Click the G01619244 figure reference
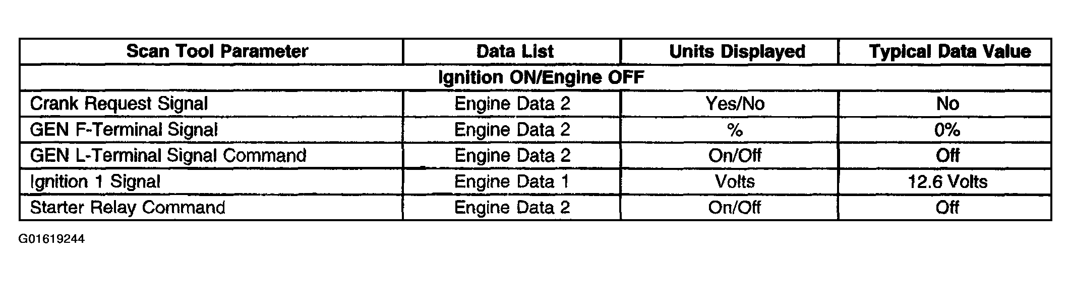 pos(51,239)
